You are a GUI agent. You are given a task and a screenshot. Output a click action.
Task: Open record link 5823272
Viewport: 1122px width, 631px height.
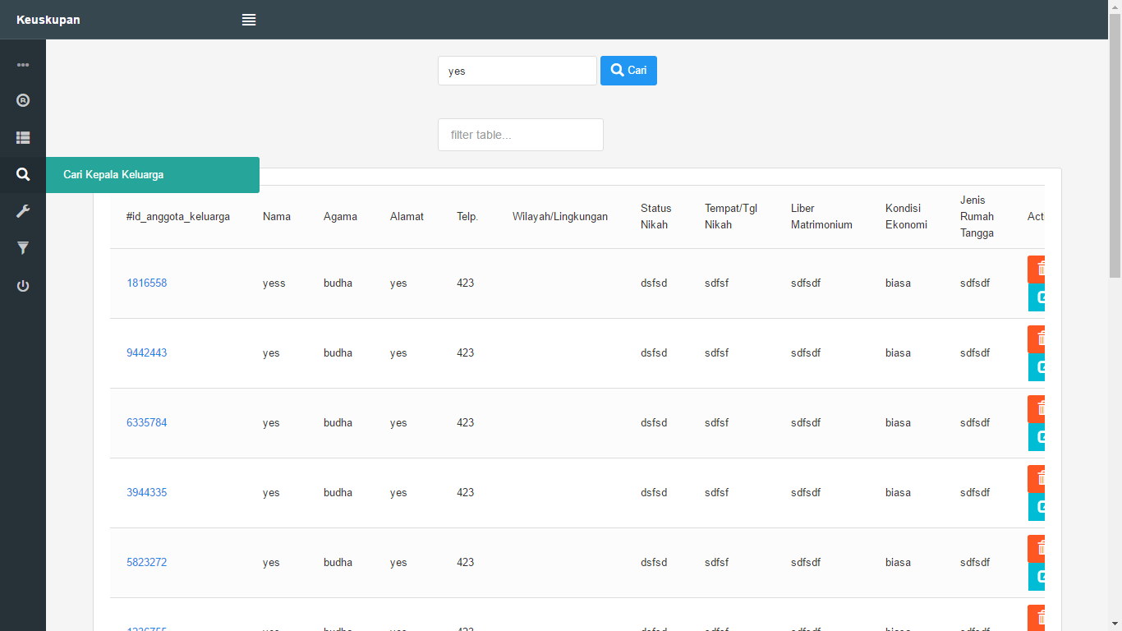tap(146, 562)
